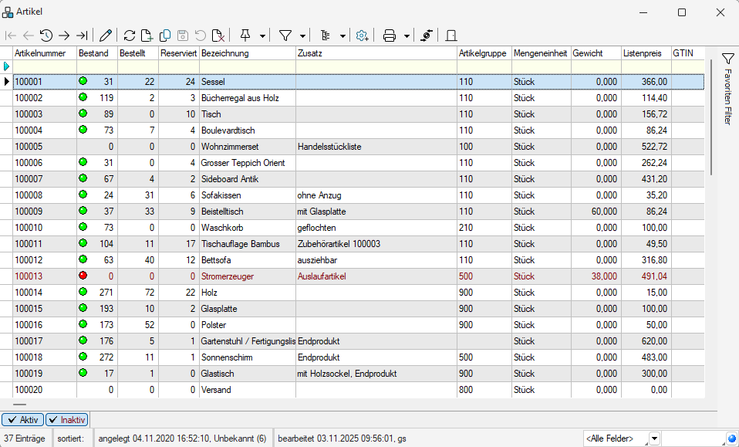
Task: Open the Favoriten Filter side panel
Action: pos(727,89)
